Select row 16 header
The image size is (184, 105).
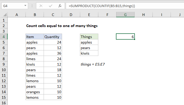tap(4, 103)
